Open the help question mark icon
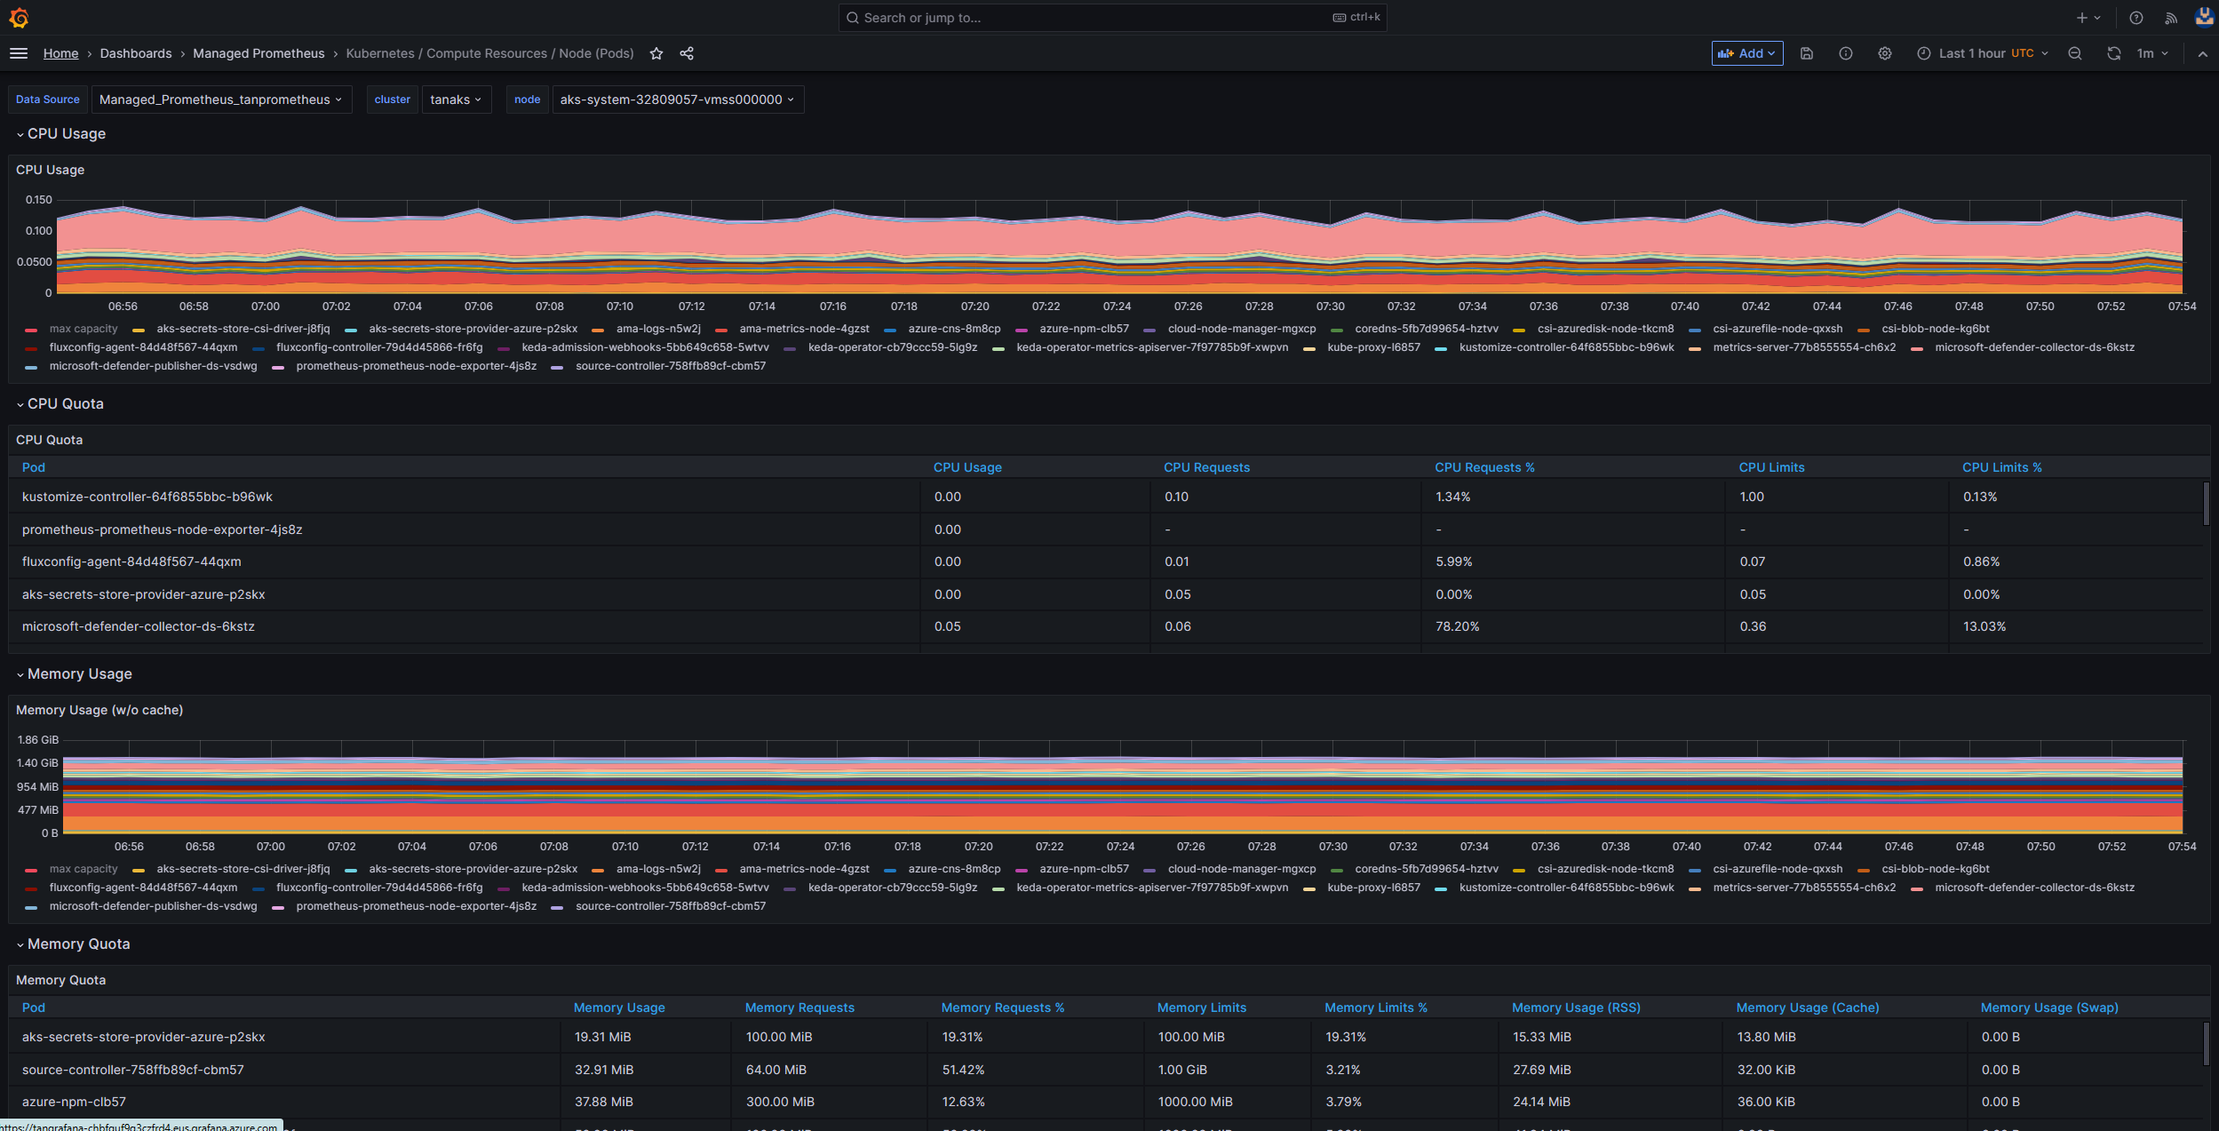The image size is (2219, 1131). coord(2137,18)
